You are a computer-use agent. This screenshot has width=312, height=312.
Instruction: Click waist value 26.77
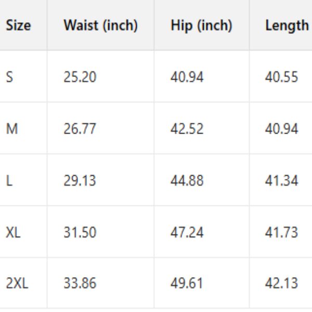point(80,129)
